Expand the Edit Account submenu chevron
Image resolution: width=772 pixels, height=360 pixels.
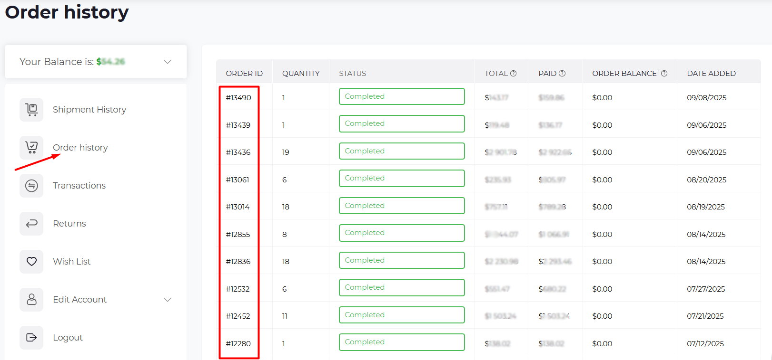pyautogui.click(x=168, y=300)
